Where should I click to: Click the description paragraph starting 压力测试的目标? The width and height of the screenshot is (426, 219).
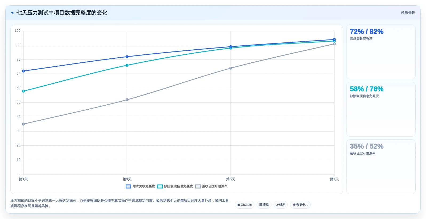(x=120, y=203)
